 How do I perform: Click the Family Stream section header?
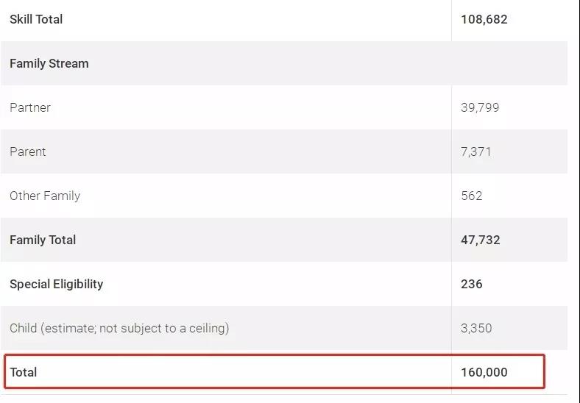pos(49,63)
